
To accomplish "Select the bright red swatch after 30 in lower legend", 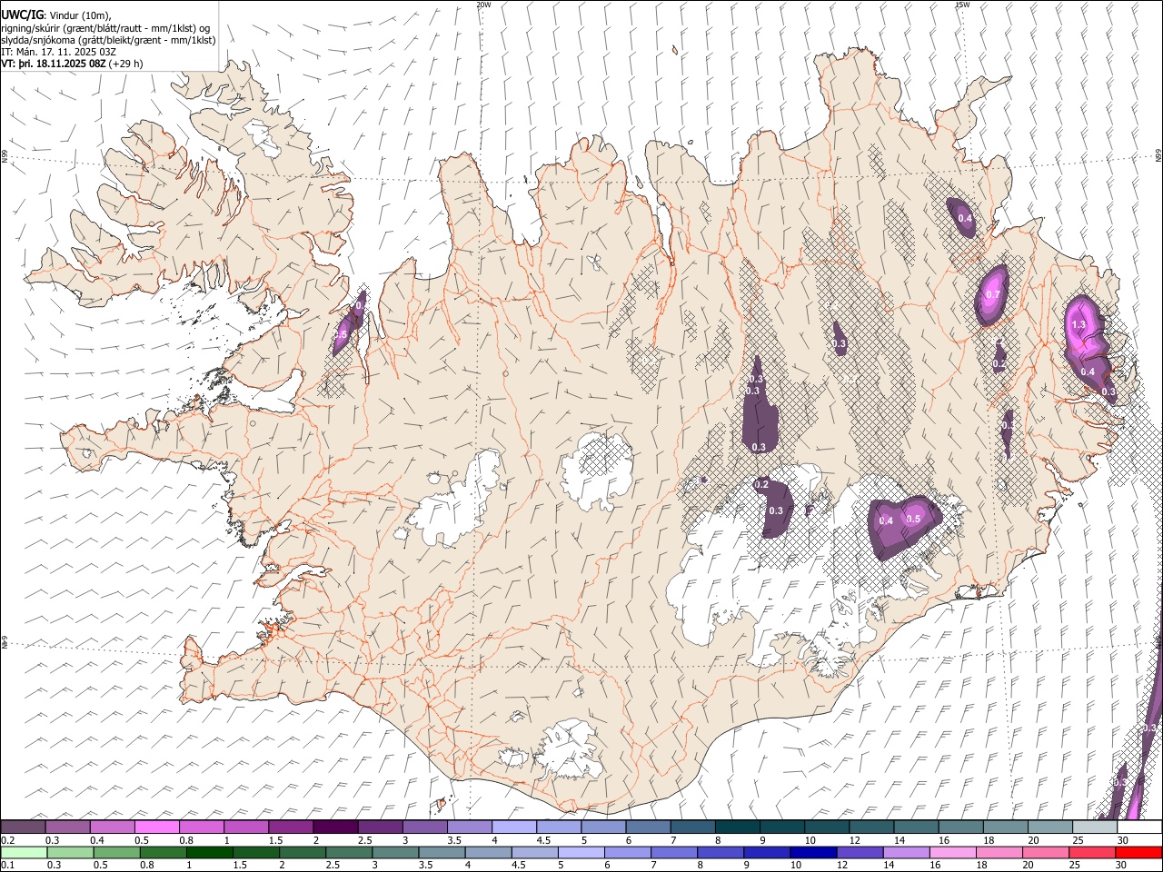I will 1139,852.
